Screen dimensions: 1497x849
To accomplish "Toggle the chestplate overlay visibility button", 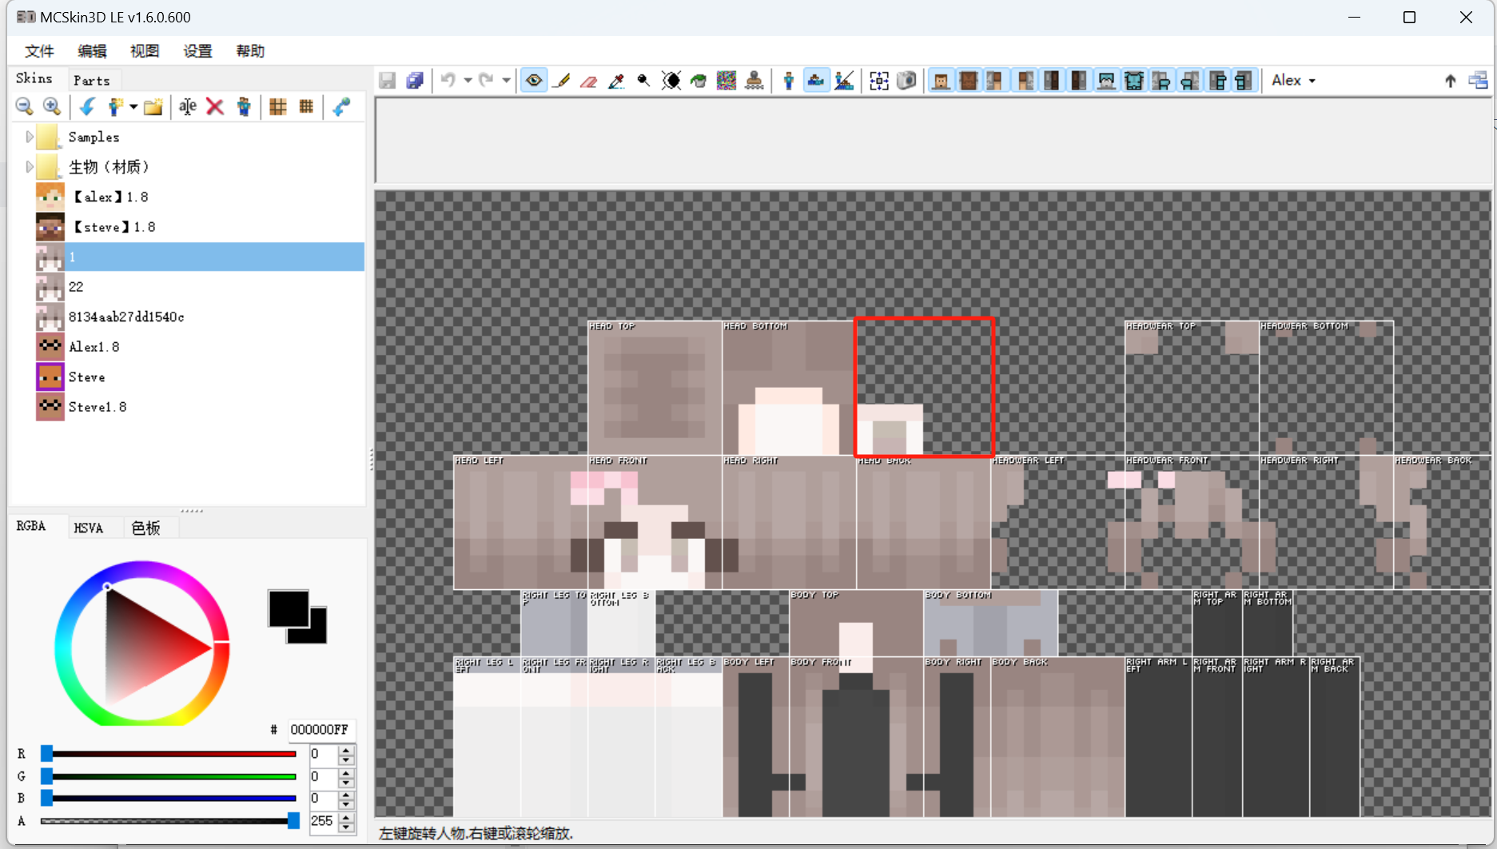I will pyautogui.click(x=1134, y=81).
